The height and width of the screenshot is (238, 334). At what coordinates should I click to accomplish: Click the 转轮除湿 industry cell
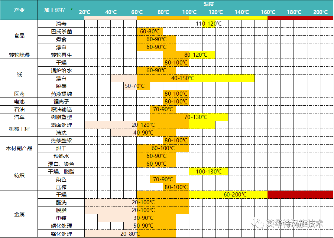pyautogui.click(x=19, y=55)
